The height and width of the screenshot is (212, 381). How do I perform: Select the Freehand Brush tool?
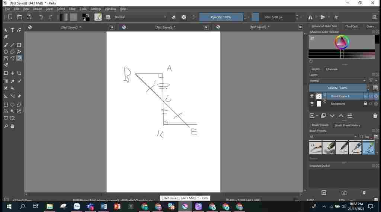coord(6,45)
